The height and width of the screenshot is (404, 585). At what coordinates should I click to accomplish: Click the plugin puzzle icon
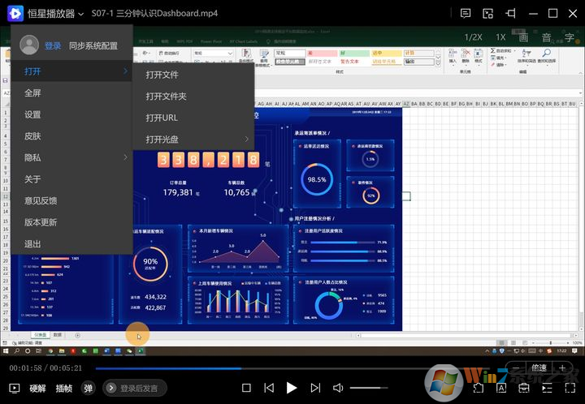point(479,389)
